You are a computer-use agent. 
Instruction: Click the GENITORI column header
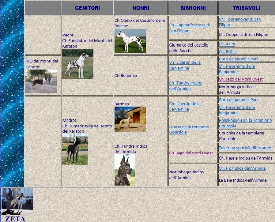pos(88,8)
